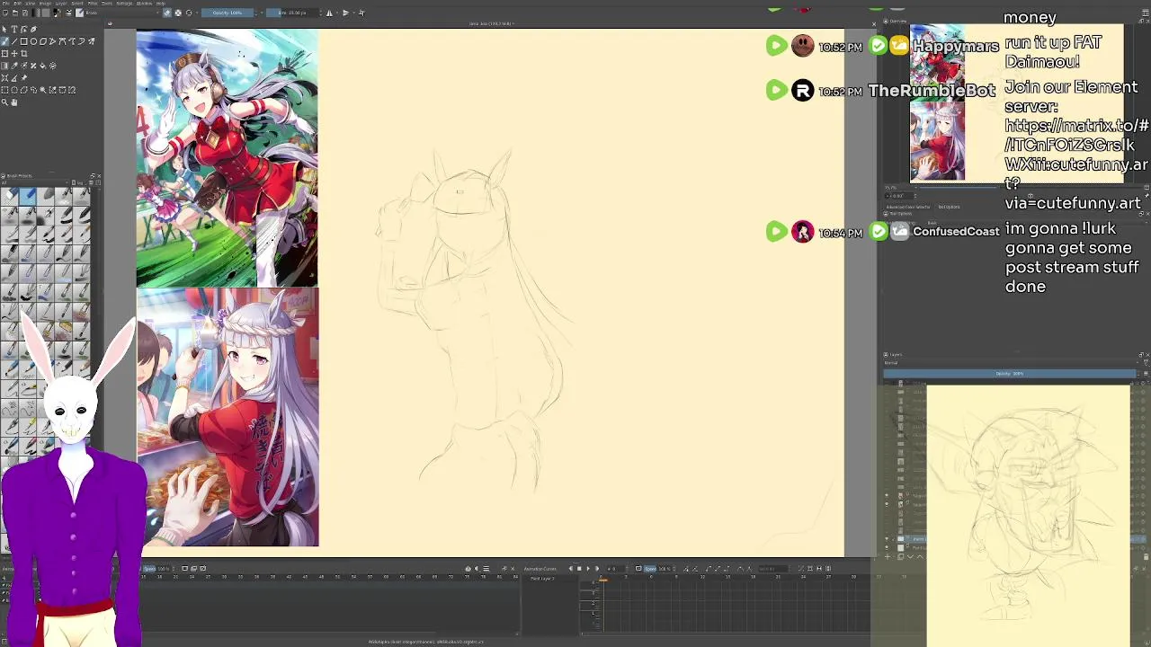Viewport: 1151px width, 647px height.
Task: Open the Edit menu
Action: tap(18, 4)
